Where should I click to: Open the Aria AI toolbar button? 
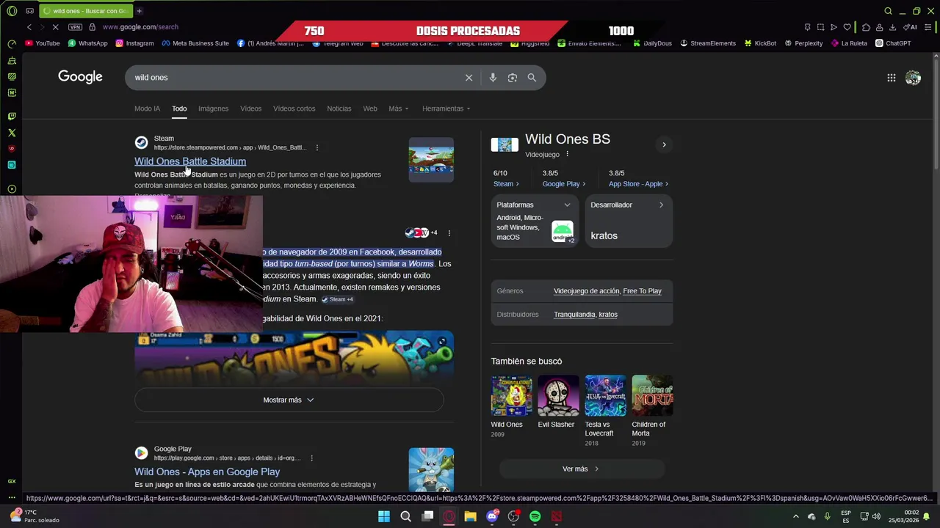pos(911,27)
